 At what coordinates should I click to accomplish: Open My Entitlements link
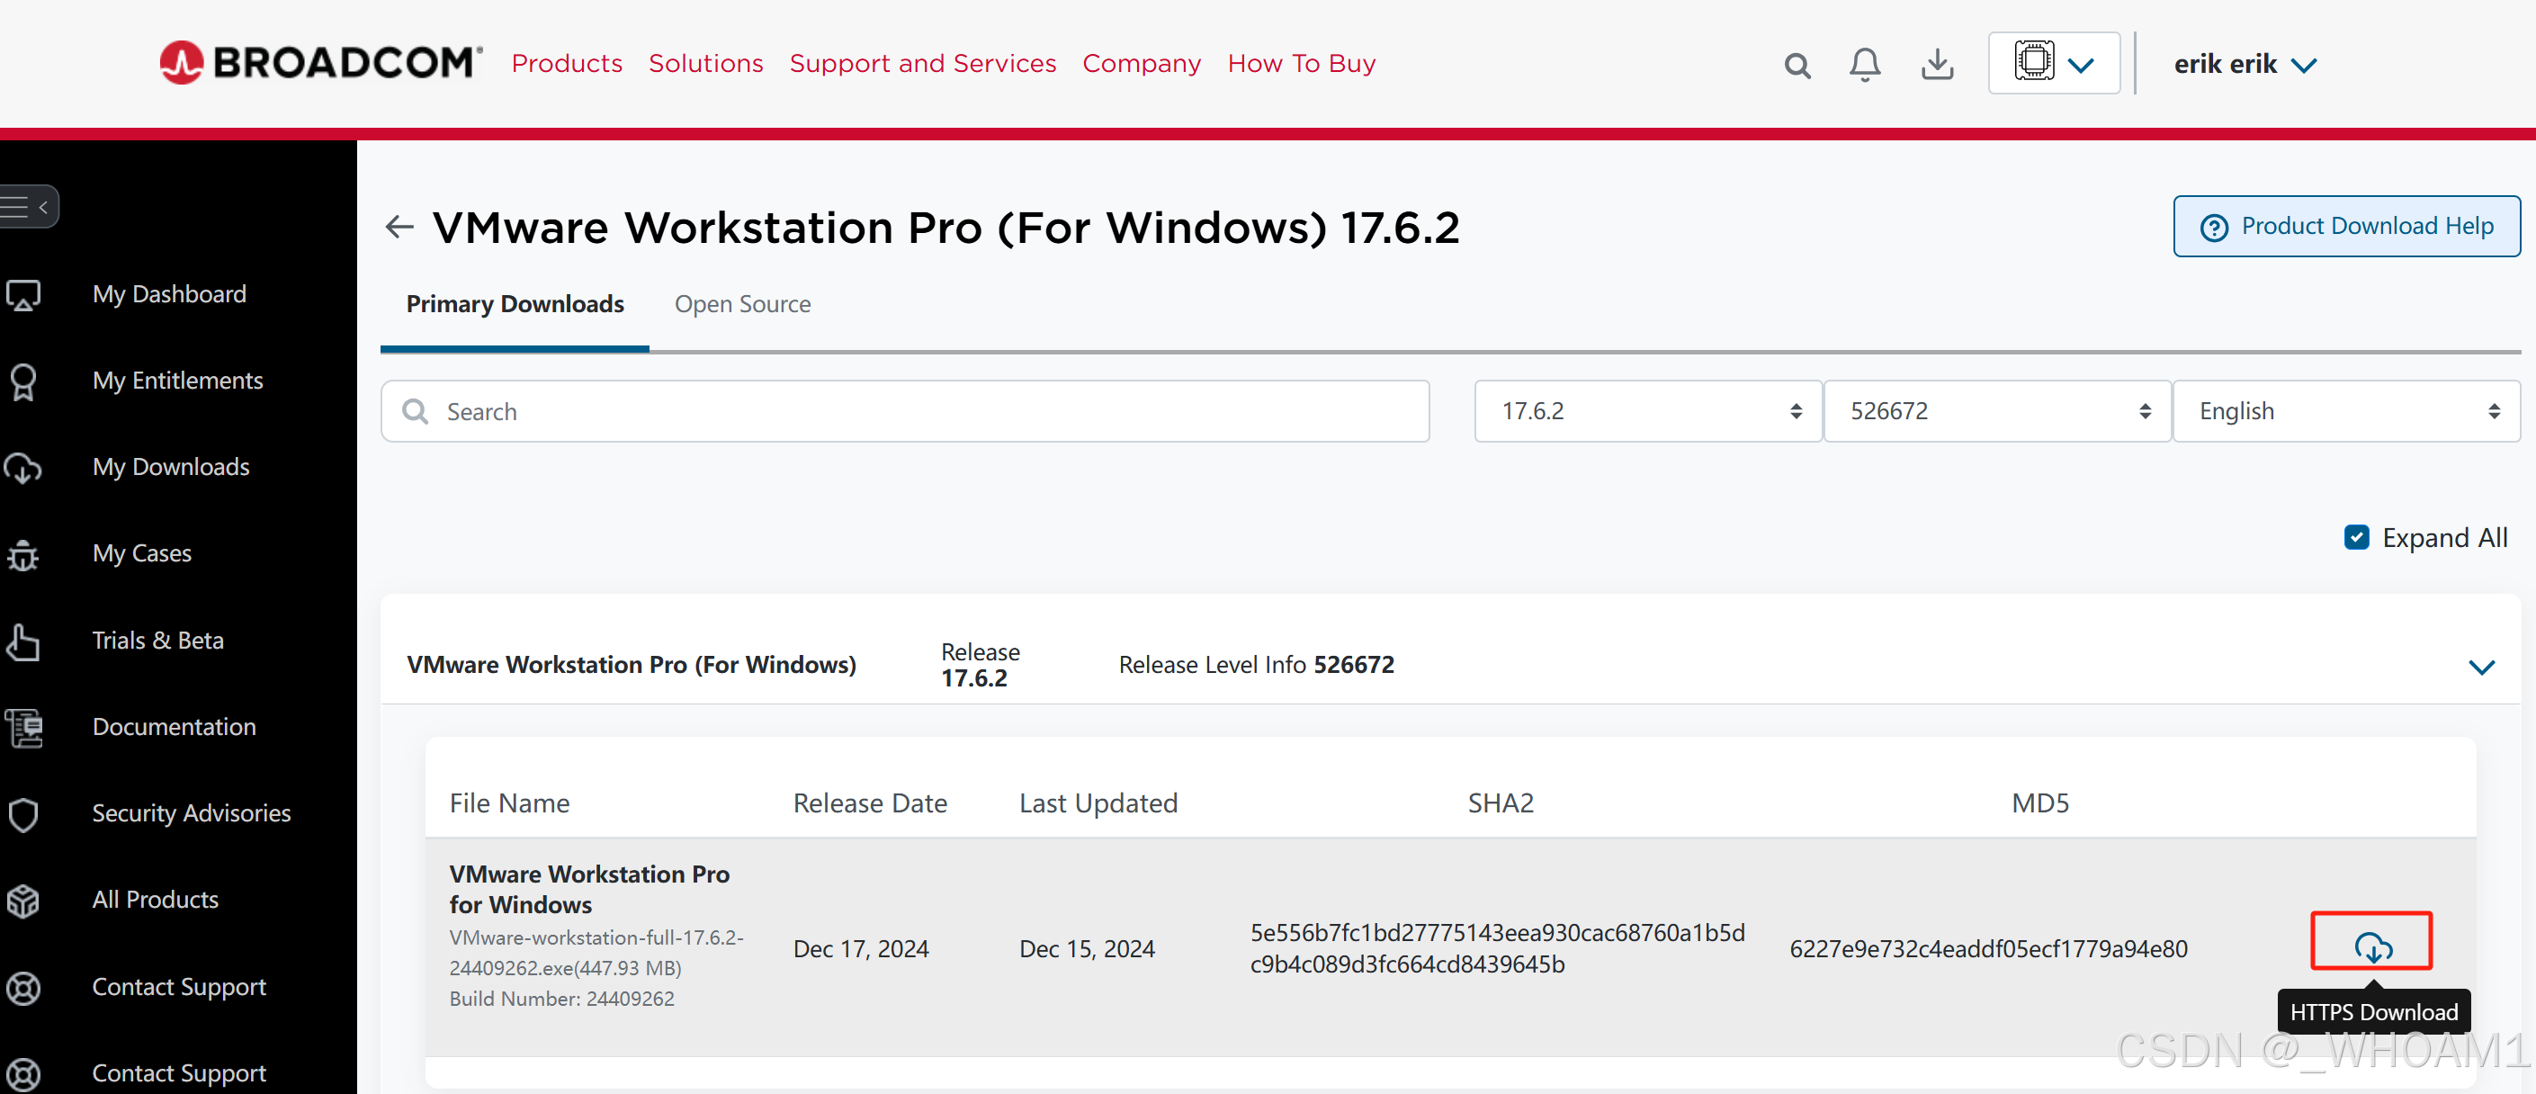(177, 381)
